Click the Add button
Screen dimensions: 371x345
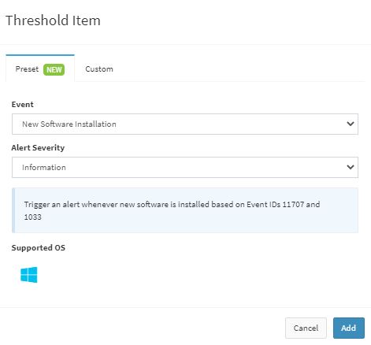349,328
